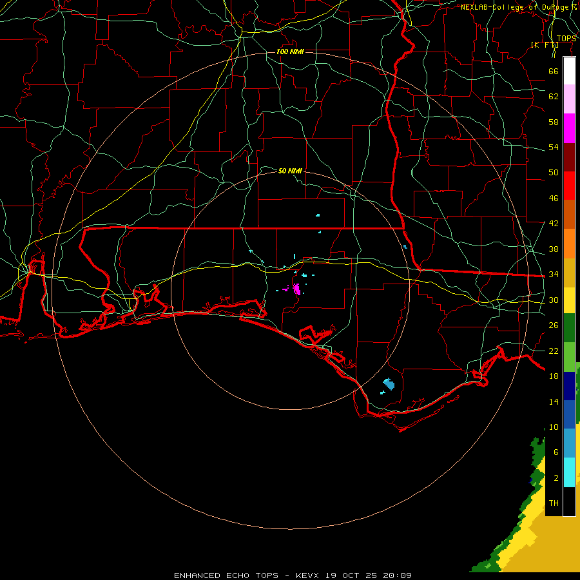Pick the burnt orange legend swatch

click(x=569, y=214)
